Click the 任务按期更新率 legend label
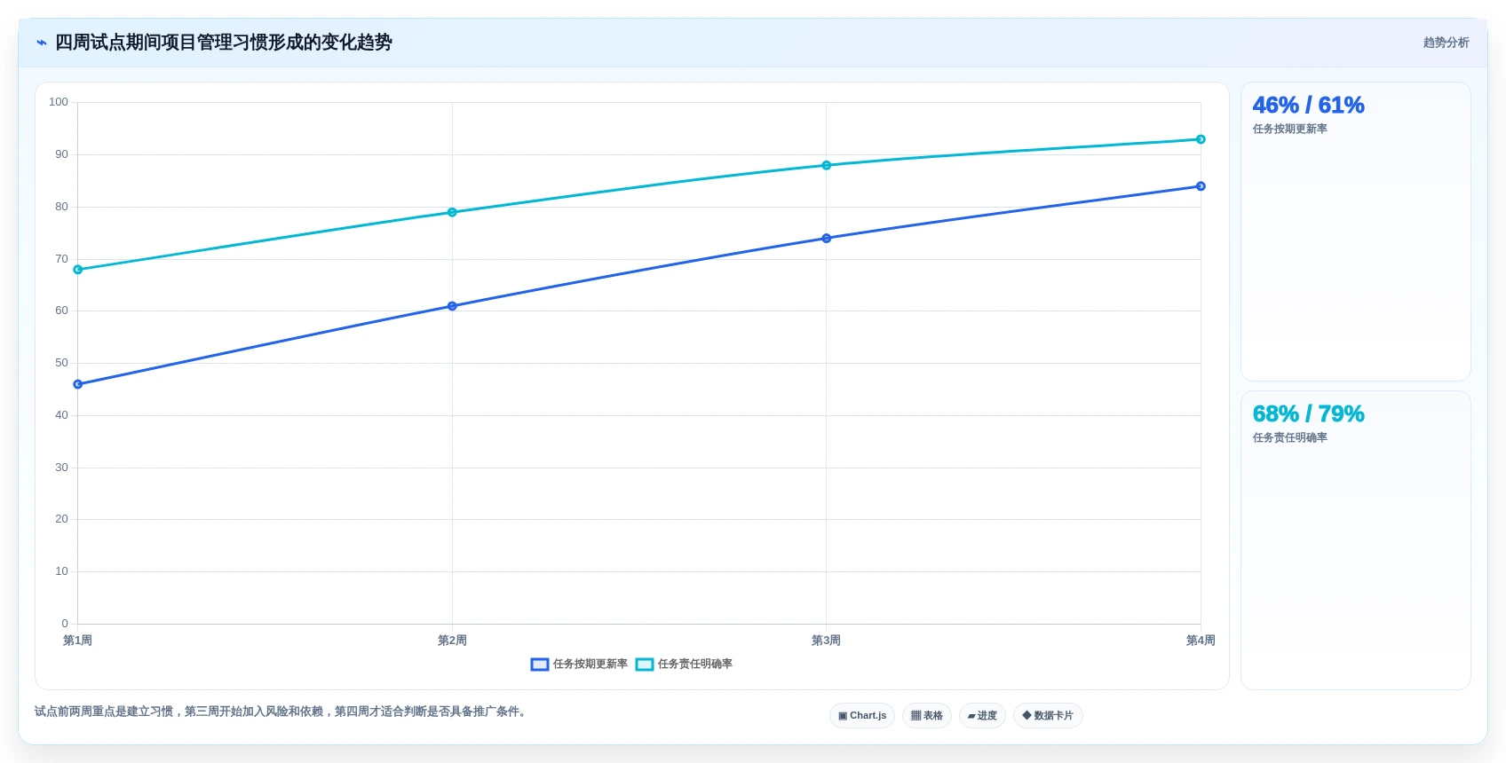Screen dimensions: 1506x763 click(x=591, y=665)
